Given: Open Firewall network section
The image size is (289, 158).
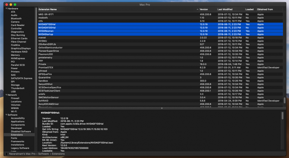Looking at the screenshot, I should (x=15, y=98).
